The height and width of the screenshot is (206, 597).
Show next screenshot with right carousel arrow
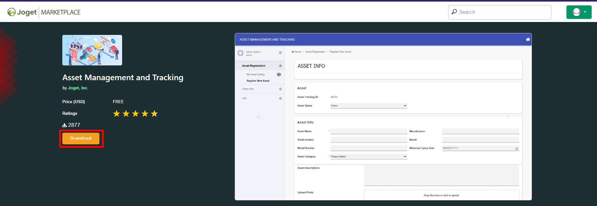508,116
